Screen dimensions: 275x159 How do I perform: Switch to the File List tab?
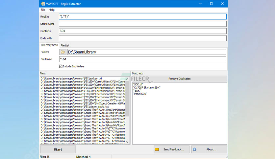65,45
